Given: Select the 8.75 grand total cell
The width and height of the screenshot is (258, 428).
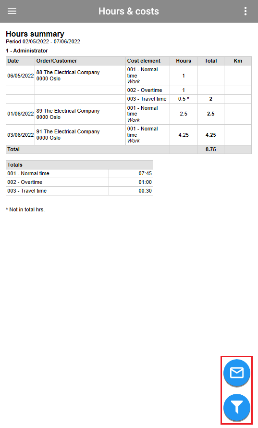Looking at the screenshot, I should pos(210,149).
